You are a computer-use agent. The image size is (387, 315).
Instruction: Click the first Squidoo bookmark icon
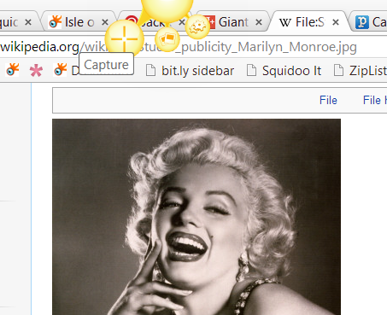tap(12, 70)
